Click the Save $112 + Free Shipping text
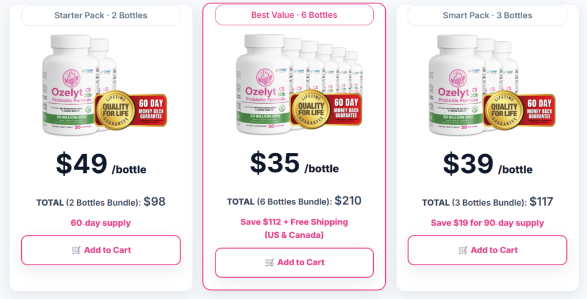Screen dimensions: 587x299 tap(294, 222)
